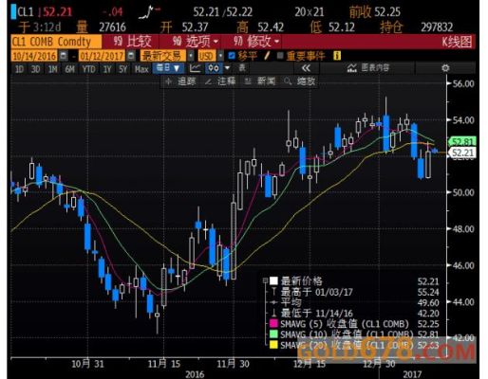
Task: Open the 每日 frequency dropdown
Action: (x=168, y=68)
